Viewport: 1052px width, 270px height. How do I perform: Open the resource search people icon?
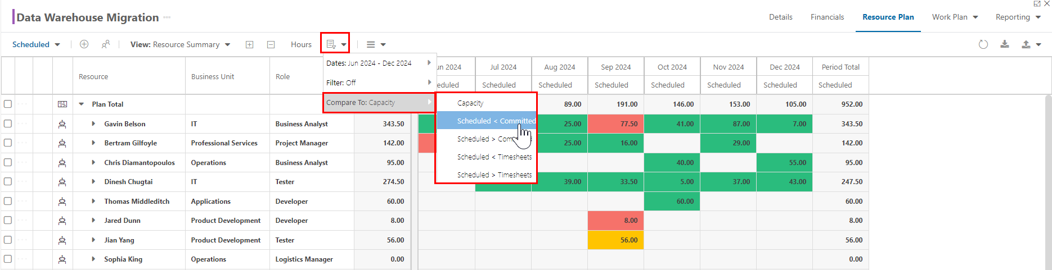(x=105, y=44)
